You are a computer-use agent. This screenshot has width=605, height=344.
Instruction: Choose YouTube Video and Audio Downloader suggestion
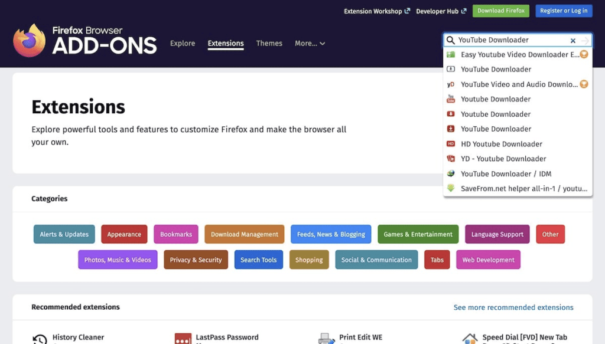(518, 84)
